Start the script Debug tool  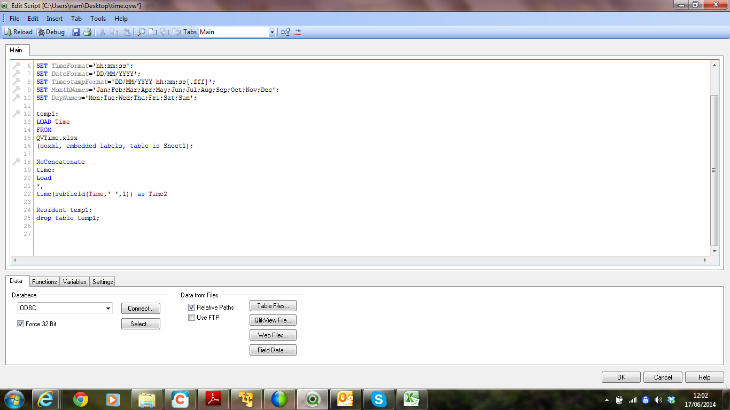(x=51, y=32)
